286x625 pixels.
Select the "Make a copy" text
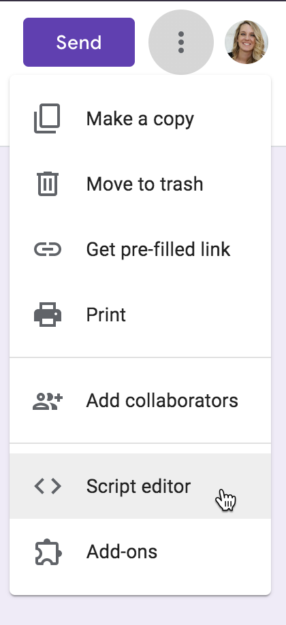coord(140,118)
